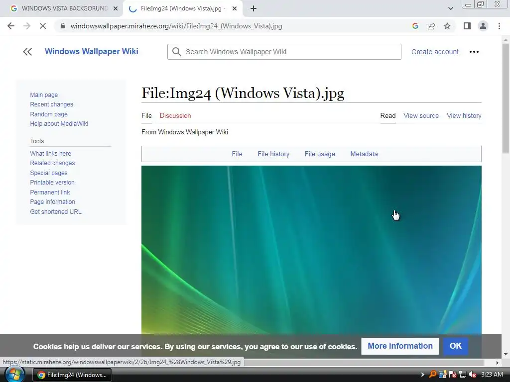Image resolution: width=510 pixels, height=382 pixels.
Task: Click Permanent link
Action: point(50,192)
